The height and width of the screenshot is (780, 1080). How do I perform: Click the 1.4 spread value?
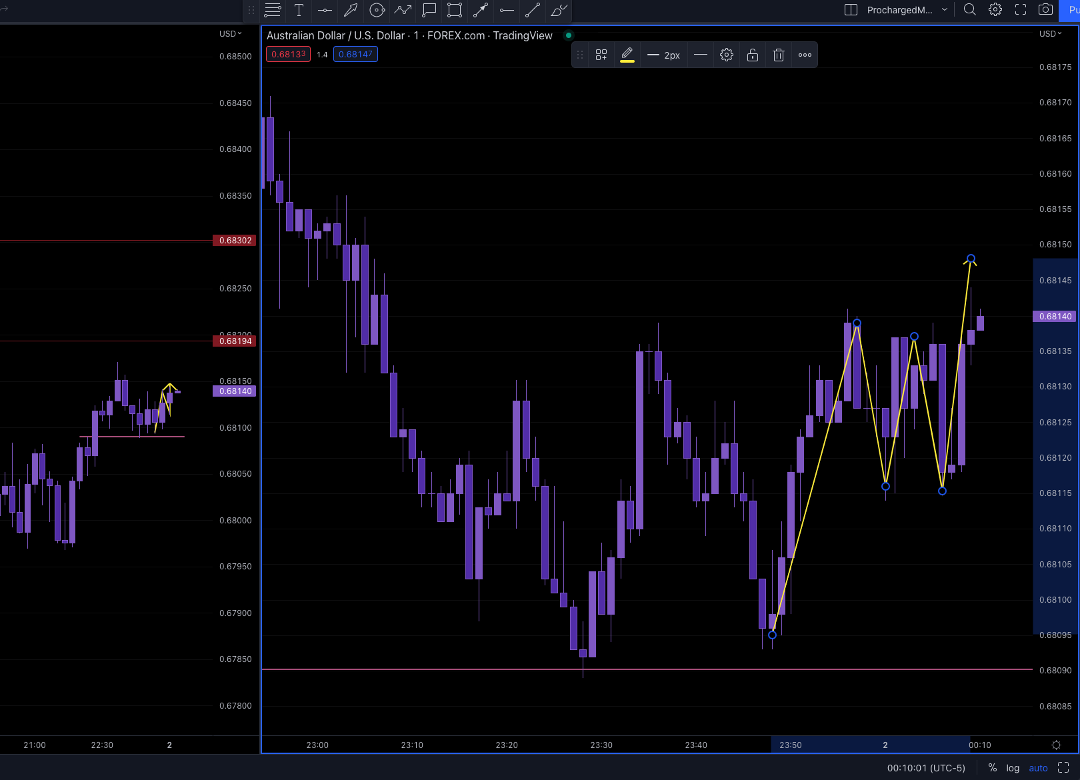[322, 55]
